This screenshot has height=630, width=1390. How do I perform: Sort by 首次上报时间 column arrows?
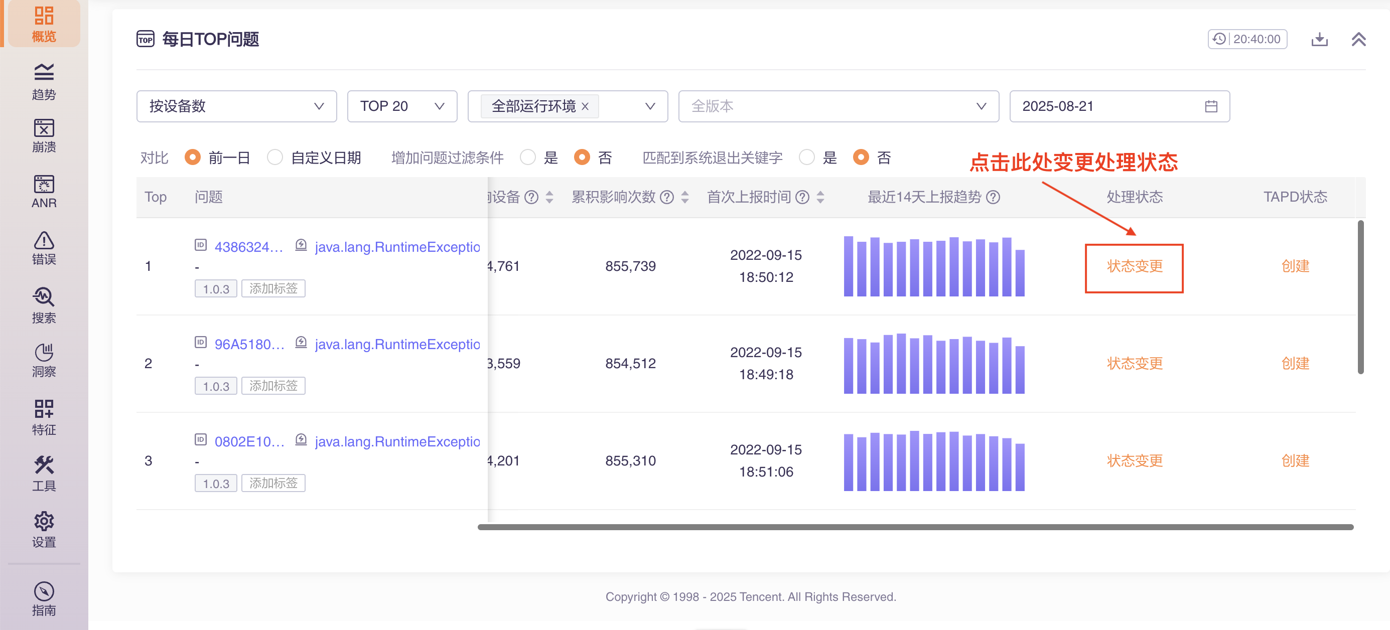click(x=820, y=198)
